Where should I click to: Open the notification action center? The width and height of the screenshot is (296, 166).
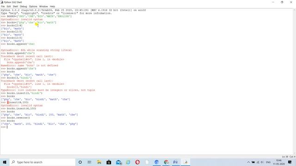coord(290,162)
